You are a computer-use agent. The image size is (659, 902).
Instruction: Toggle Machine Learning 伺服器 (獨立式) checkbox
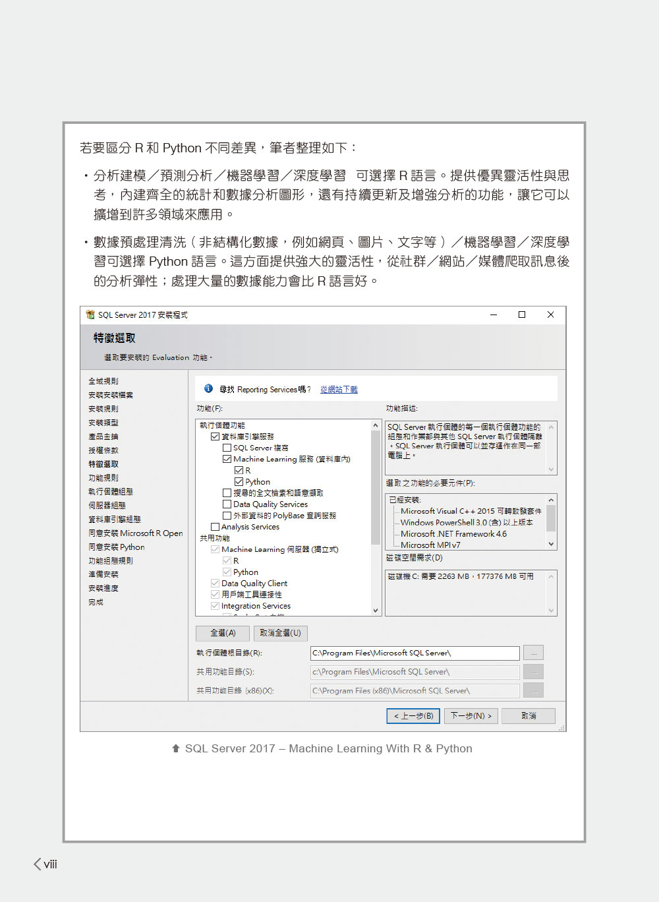click(x=215, y=549)
